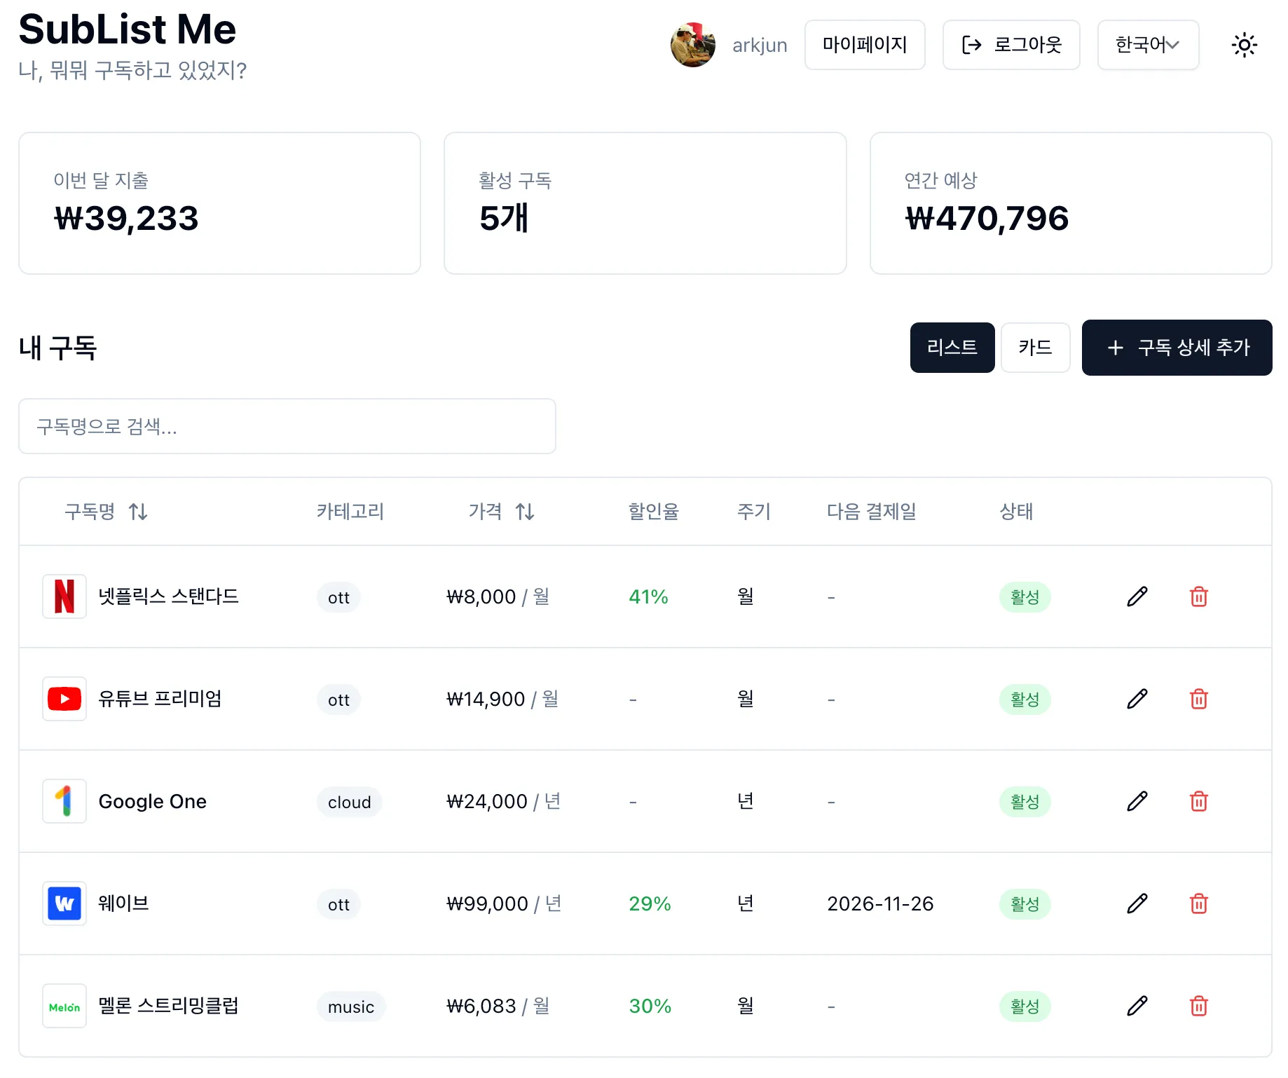Open 마이페이지
Image resolution: width=1288 pixels, height=1078 pixels.
click(x=864, y=46)
